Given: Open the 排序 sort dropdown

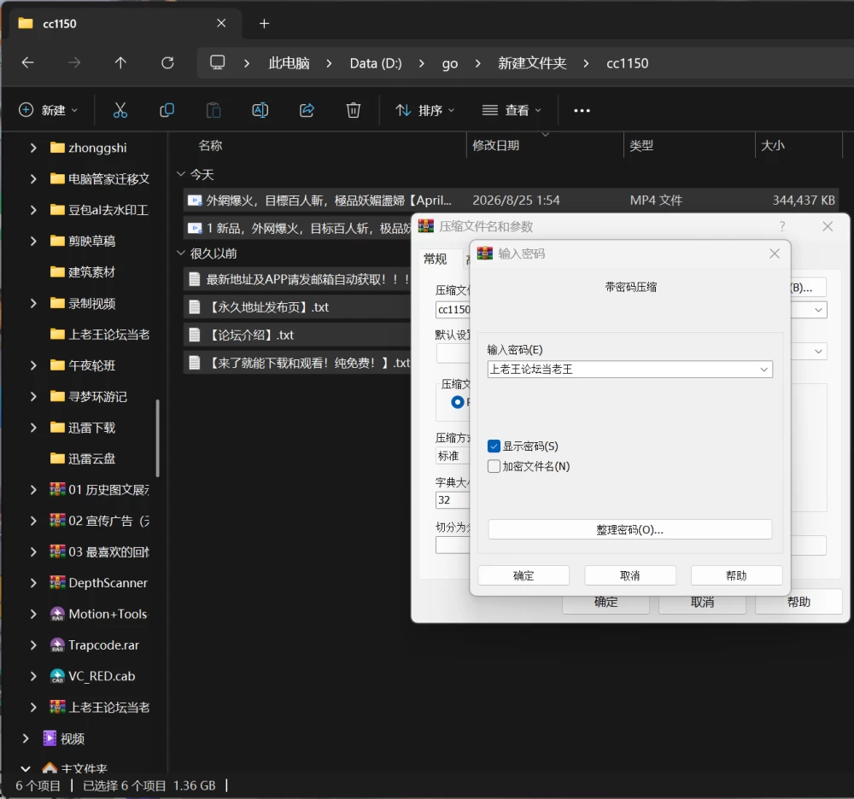Looking at the screenshot, I should pyautogui.click(x=424, y=110).
